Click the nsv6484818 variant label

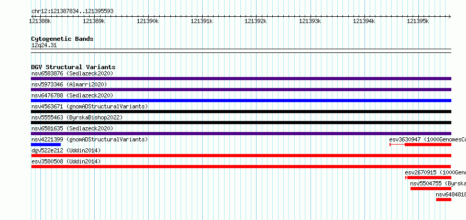pyautogui.click(x=451, y=194)
